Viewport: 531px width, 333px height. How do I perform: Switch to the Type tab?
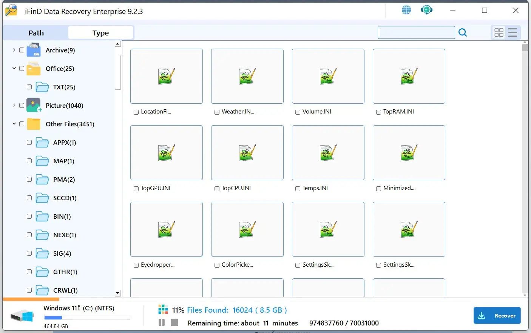click(x=100, y=32)
